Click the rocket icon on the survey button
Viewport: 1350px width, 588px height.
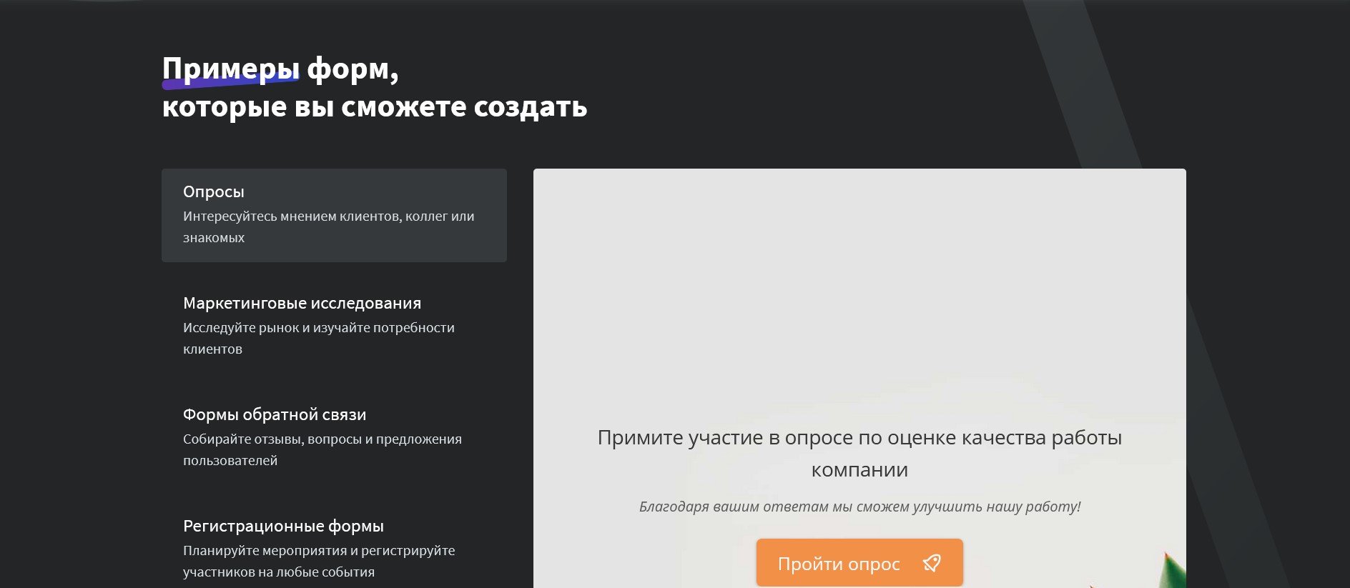(931, 563)
